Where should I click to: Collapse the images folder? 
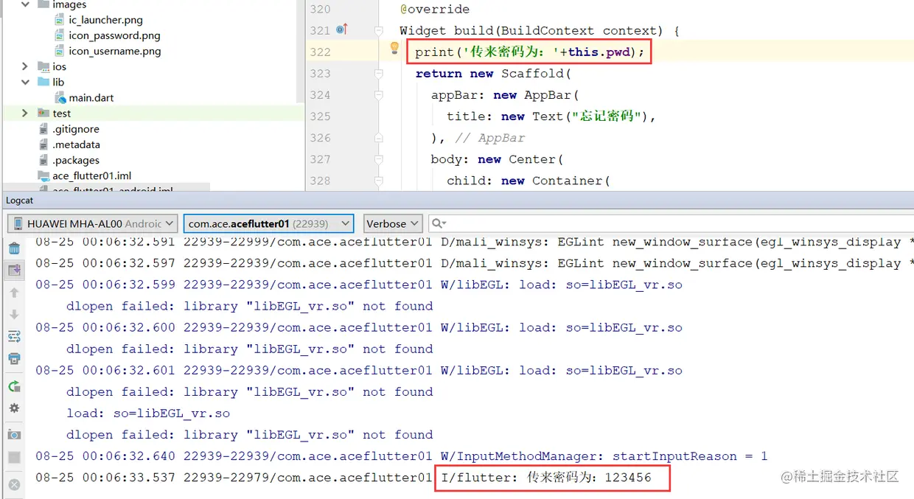click(25, 5)
